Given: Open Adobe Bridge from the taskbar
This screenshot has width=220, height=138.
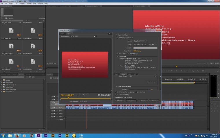Looking at the screenshot, I should [67, 135].
